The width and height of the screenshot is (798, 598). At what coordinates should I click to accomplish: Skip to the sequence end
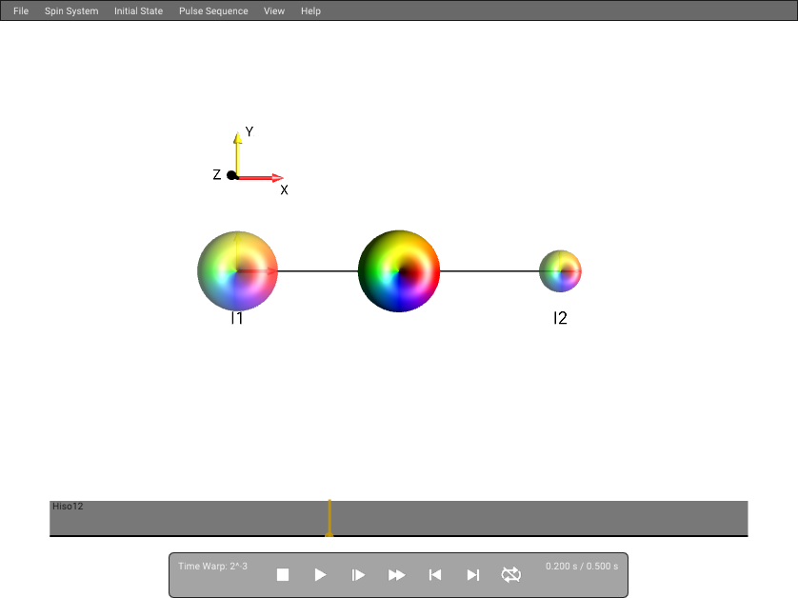pos(472,574)
